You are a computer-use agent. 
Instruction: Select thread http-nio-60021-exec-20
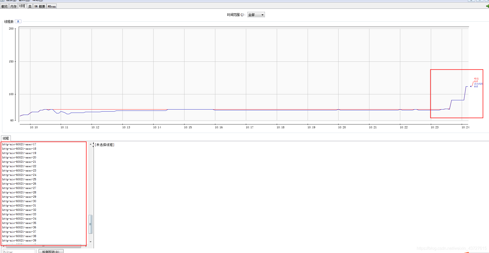[19, 157]
